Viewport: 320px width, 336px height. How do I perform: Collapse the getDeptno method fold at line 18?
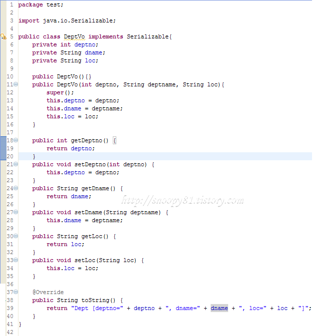(16, 140)
